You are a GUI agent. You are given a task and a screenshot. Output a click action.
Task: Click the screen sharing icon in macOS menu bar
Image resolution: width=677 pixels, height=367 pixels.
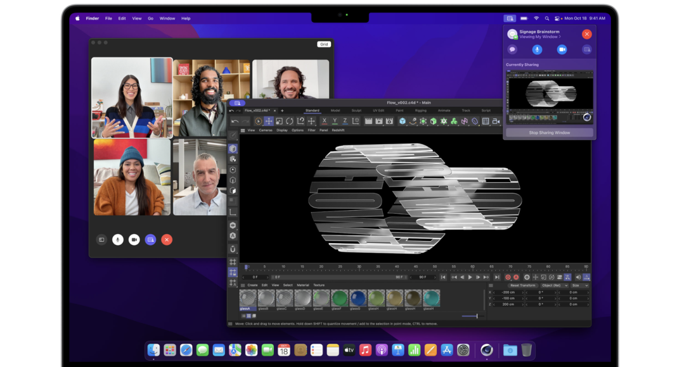[x=510, y=18]
